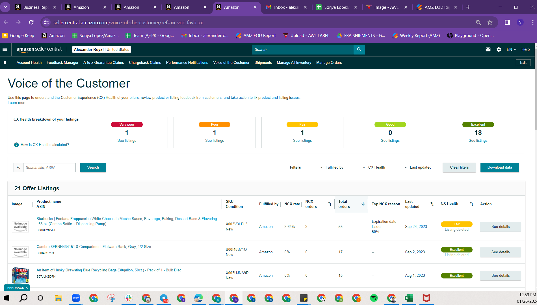
Task: Click the Seller Central header search box
Action: click(303, 49)
